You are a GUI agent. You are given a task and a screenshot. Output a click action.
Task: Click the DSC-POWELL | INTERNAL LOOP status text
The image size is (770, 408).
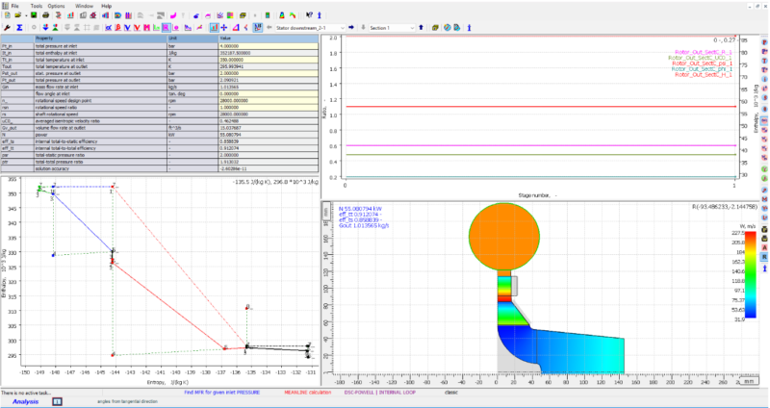(x=380, y=393)
